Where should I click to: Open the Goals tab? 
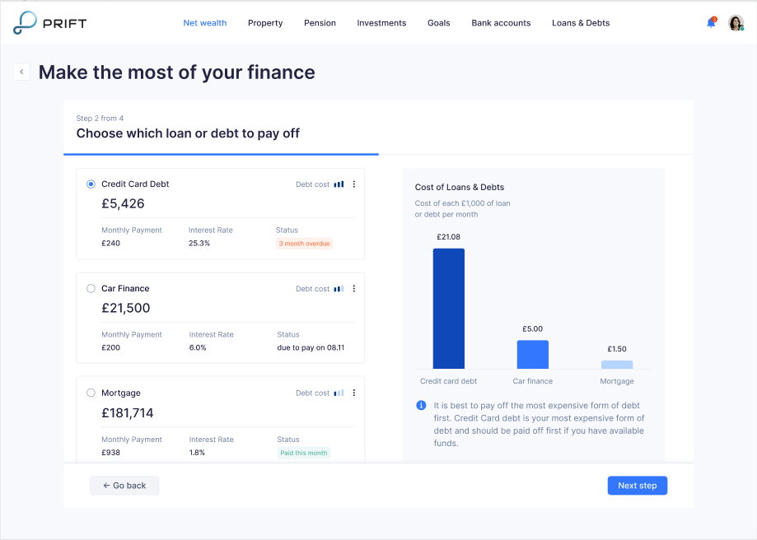[438, 23]
